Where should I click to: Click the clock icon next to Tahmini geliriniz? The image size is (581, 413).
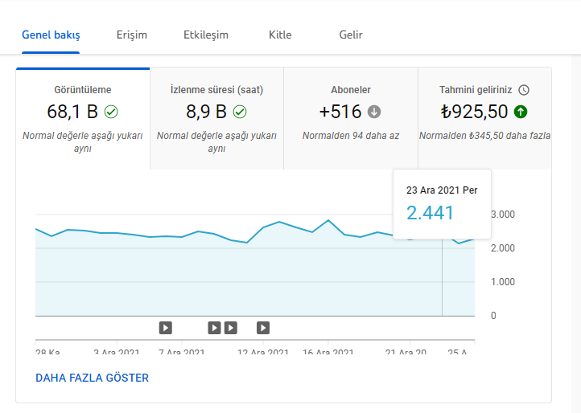point(524,90)
